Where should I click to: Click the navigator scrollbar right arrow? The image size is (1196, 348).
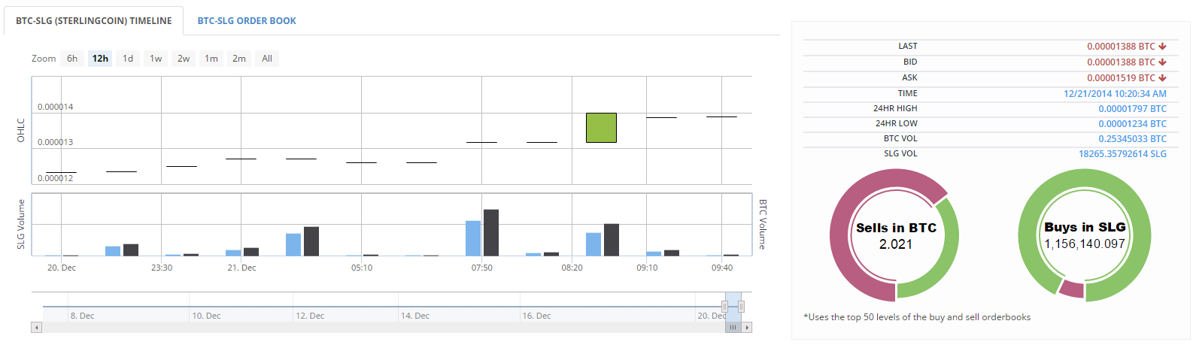click(x=747, y=328)
